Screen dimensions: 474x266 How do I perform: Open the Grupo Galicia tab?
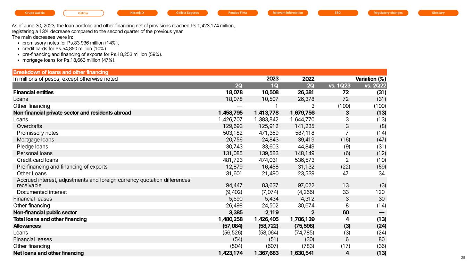tap(35, 13)
